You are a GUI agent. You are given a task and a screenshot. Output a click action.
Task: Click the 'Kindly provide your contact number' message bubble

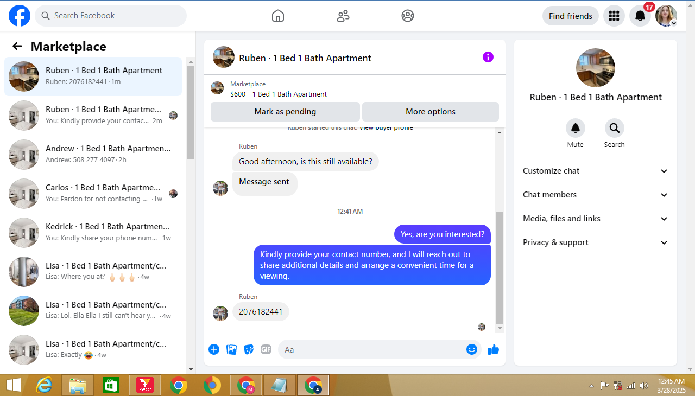pyautogui.click(x=372, y=265)
